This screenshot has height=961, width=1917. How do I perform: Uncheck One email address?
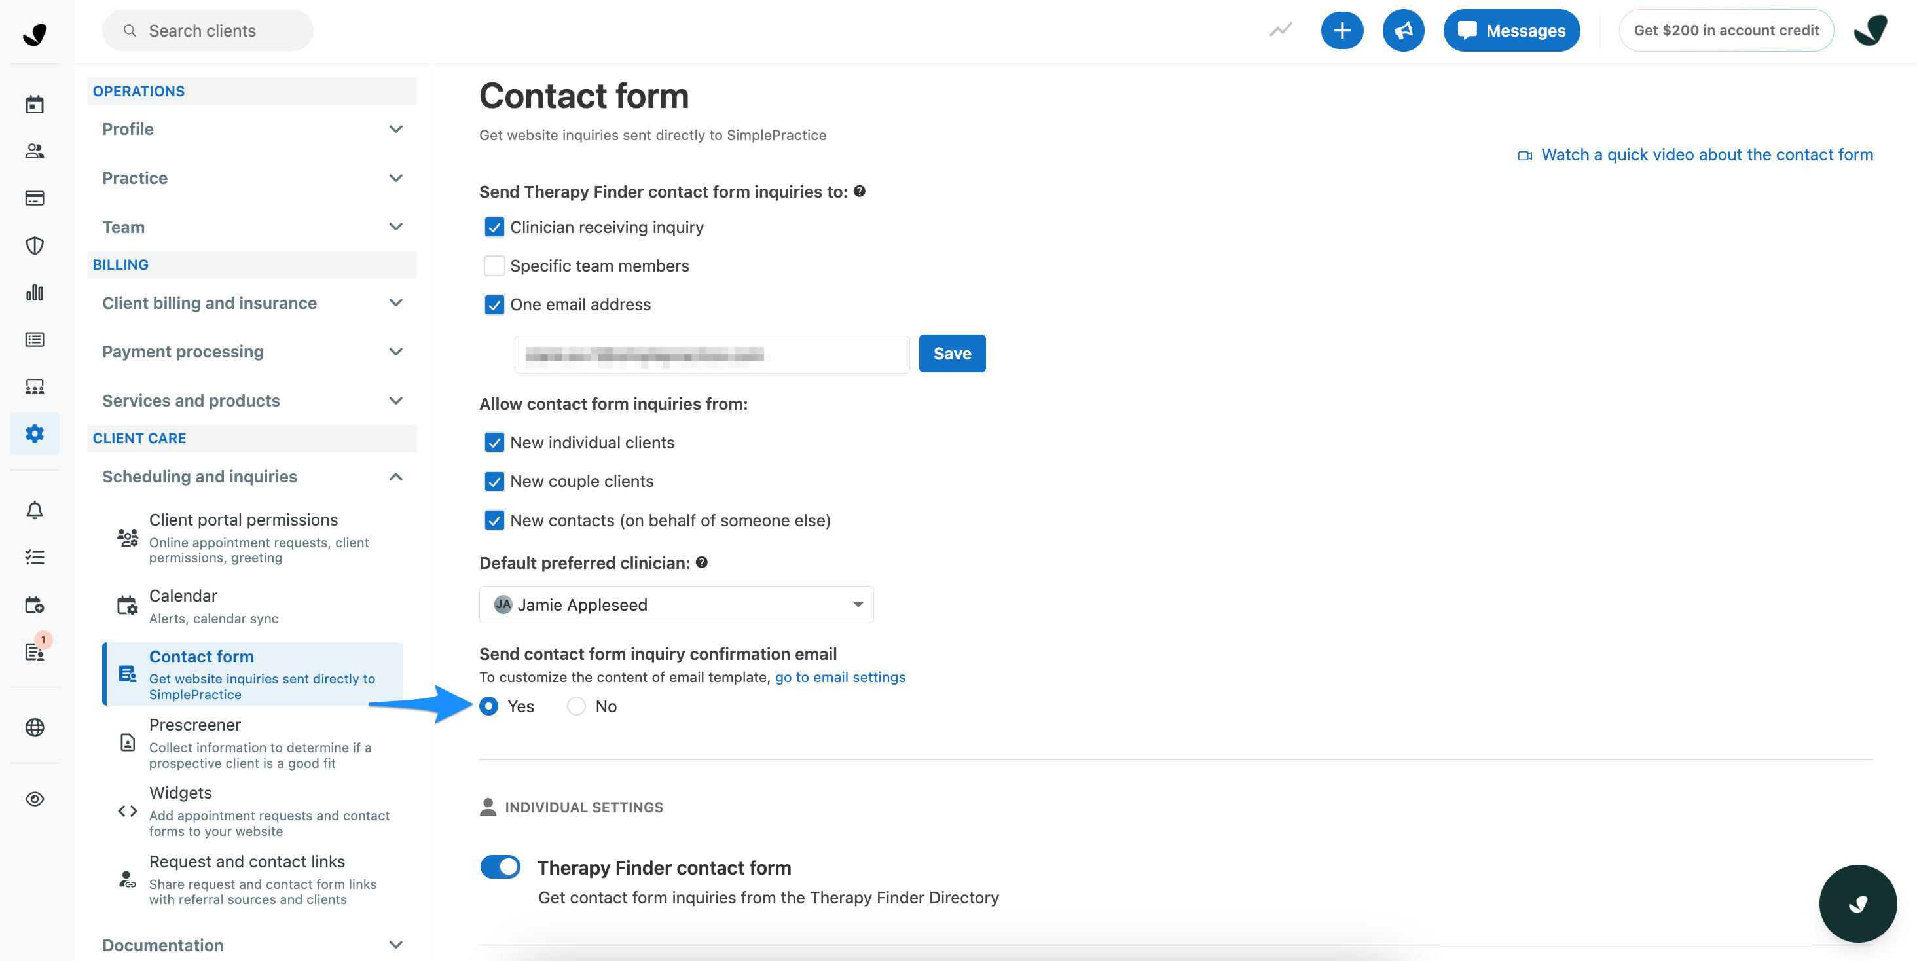coord(494,304)
